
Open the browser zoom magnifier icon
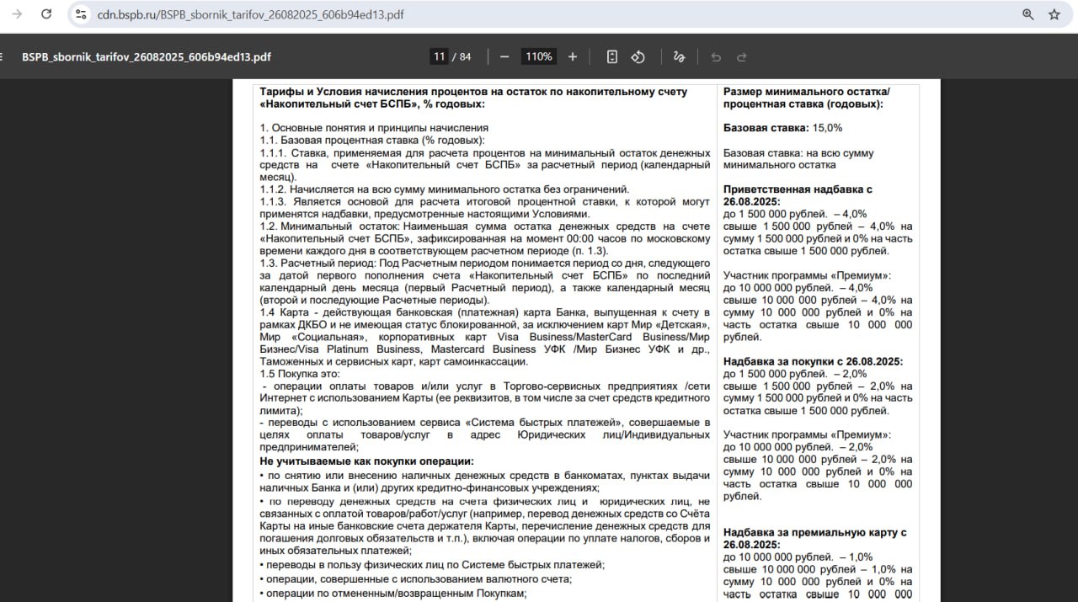(x=1027, y=14)
